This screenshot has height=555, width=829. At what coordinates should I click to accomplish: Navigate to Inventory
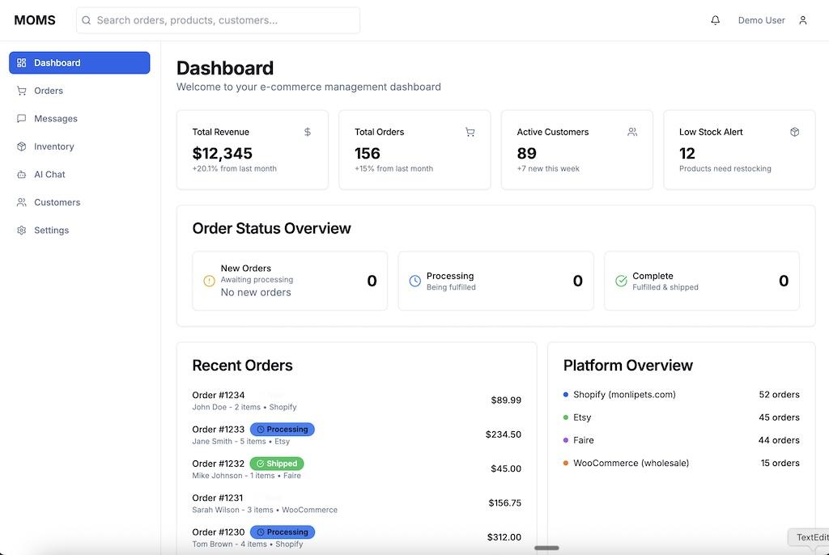click(79, 146)
